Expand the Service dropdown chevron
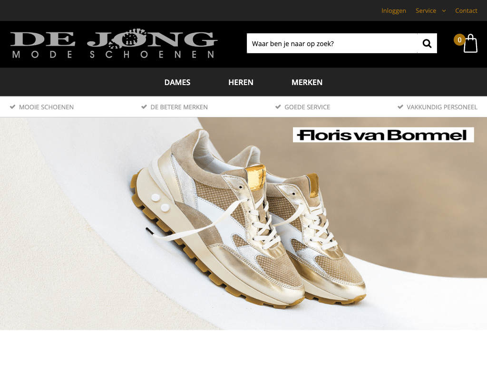The width and height of the screenshot is (487, 365). pyautogui.click(x=444, y=11)
